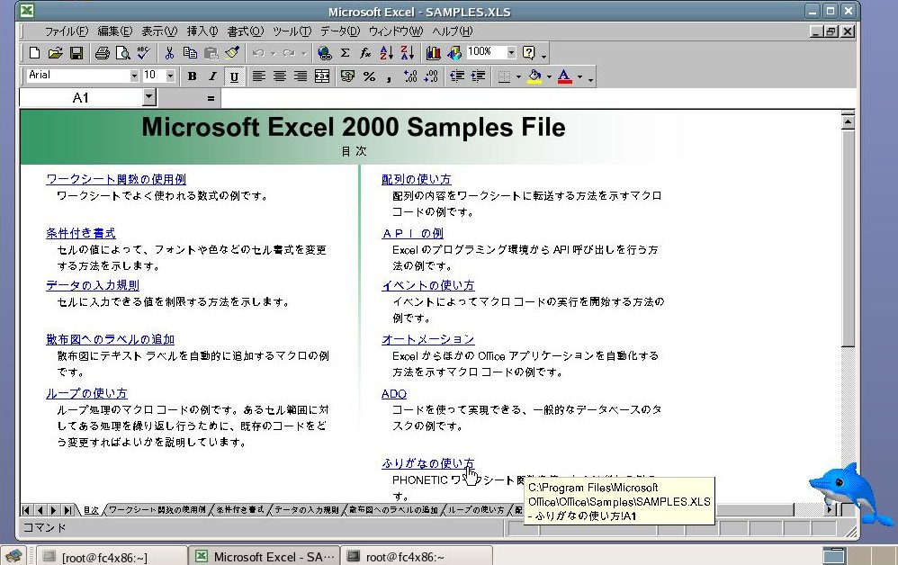Expand the Undo history dropdown arrow
The height and width of the screenshot is (565, 898).
point(273,54)
